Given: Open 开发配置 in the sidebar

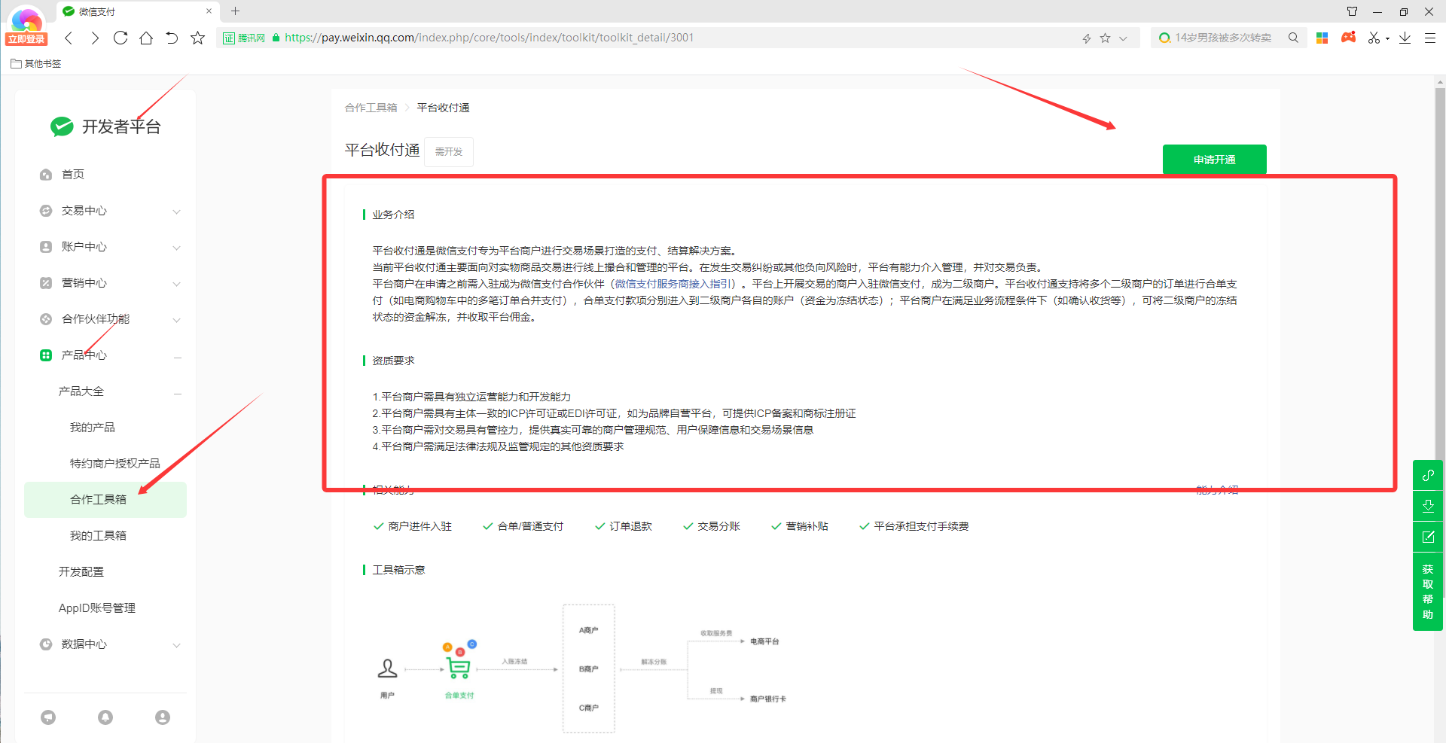Looking at the screenshot, I should [x=81, y=572].
